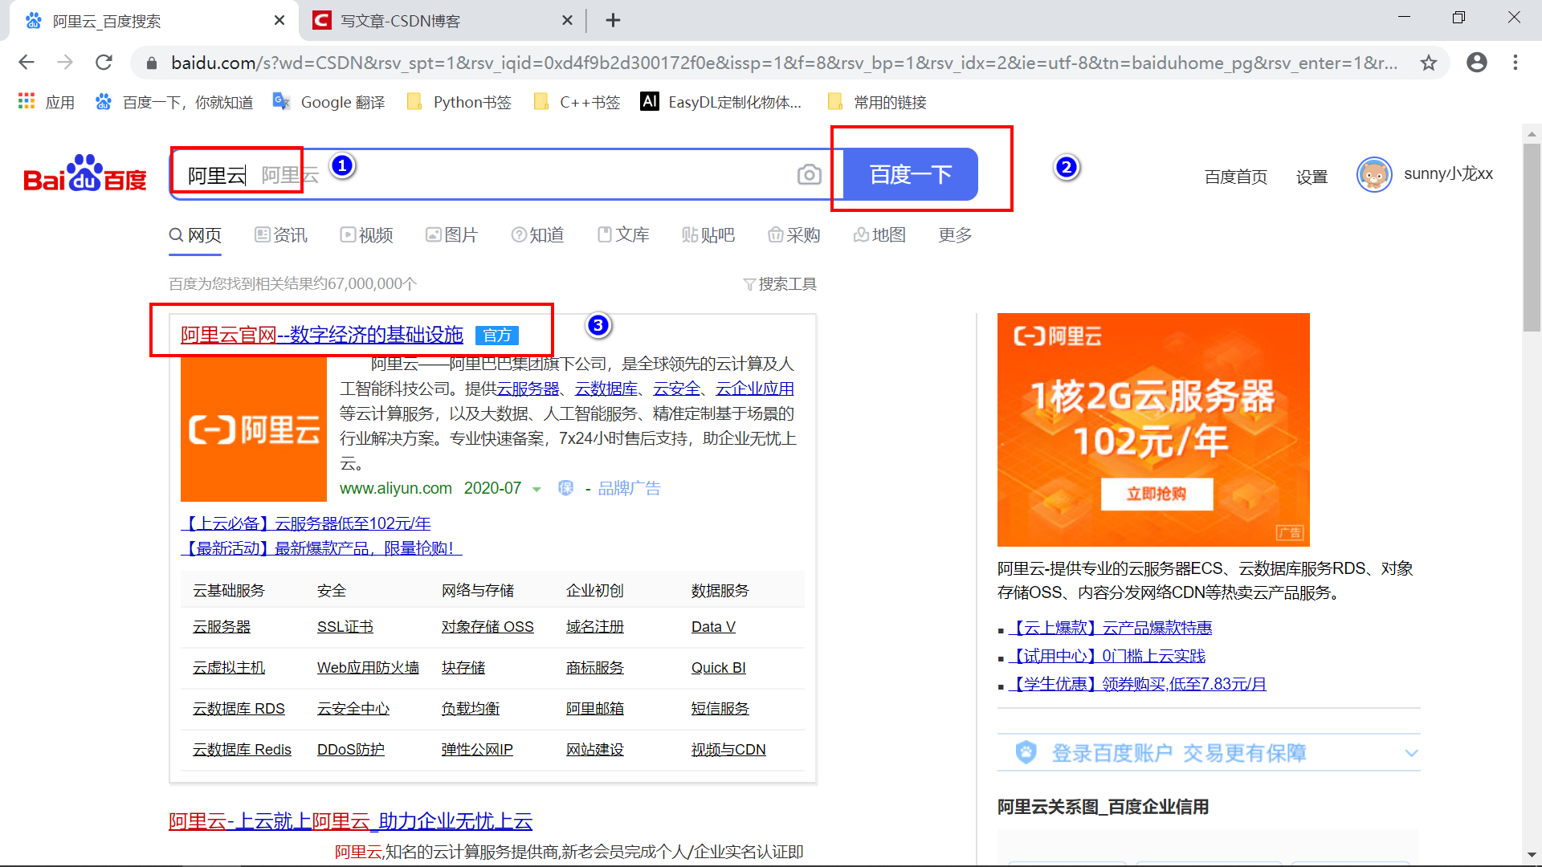The width and height of the screenshot is (1542, 867).
Task: Open 【最新活动】最新爆款产品 link
Action: coord(321,548)
